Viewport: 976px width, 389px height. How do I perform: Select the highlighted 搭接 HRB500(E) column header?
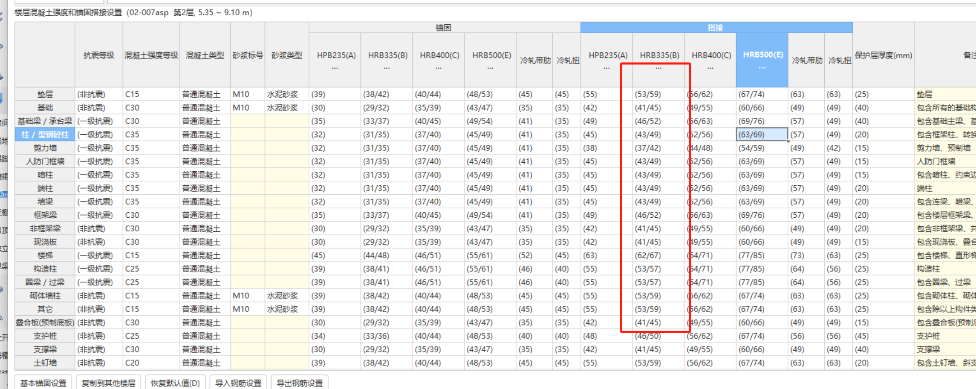pos(762,60)
